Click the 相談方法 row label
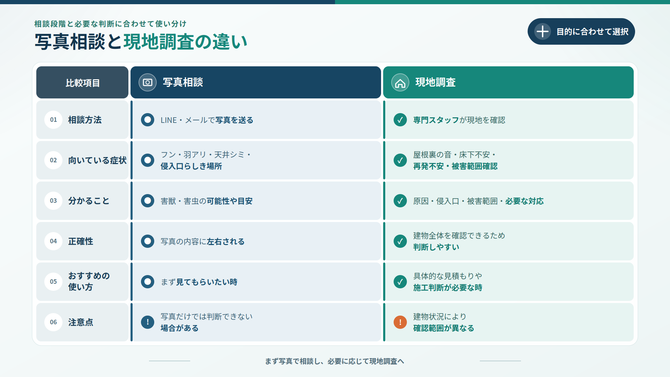This screenshot has width=670, height=377. [85, 120]
